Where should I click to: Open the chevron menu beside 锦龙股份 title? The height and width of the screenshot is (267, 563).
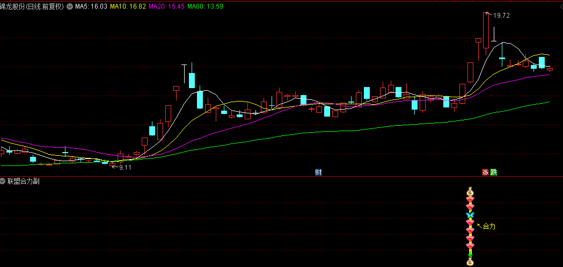coord(69,6)
